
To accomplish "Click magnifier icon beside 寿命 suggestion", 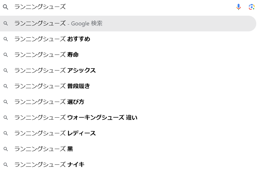I will [x=6, y=55].
